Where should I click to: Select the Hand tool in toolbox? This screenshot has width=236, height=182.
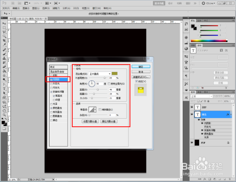coord(4,111)
